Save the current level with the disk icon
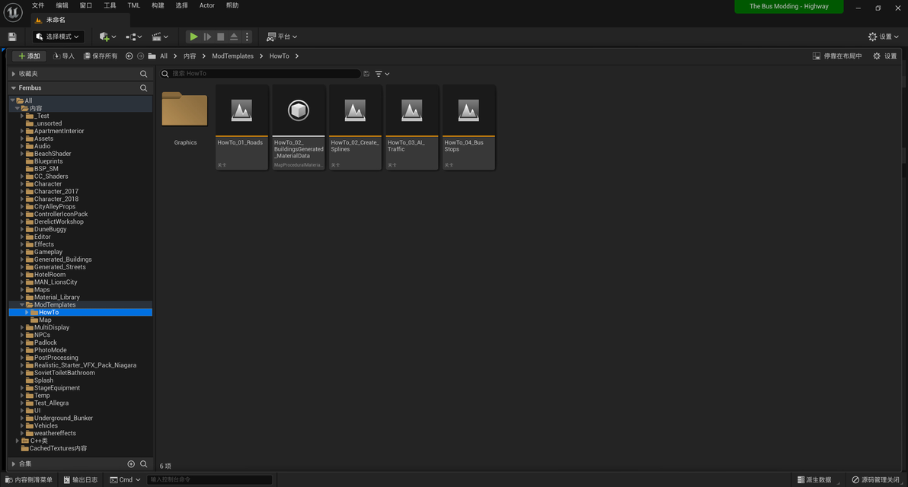 tap(12, 37)
